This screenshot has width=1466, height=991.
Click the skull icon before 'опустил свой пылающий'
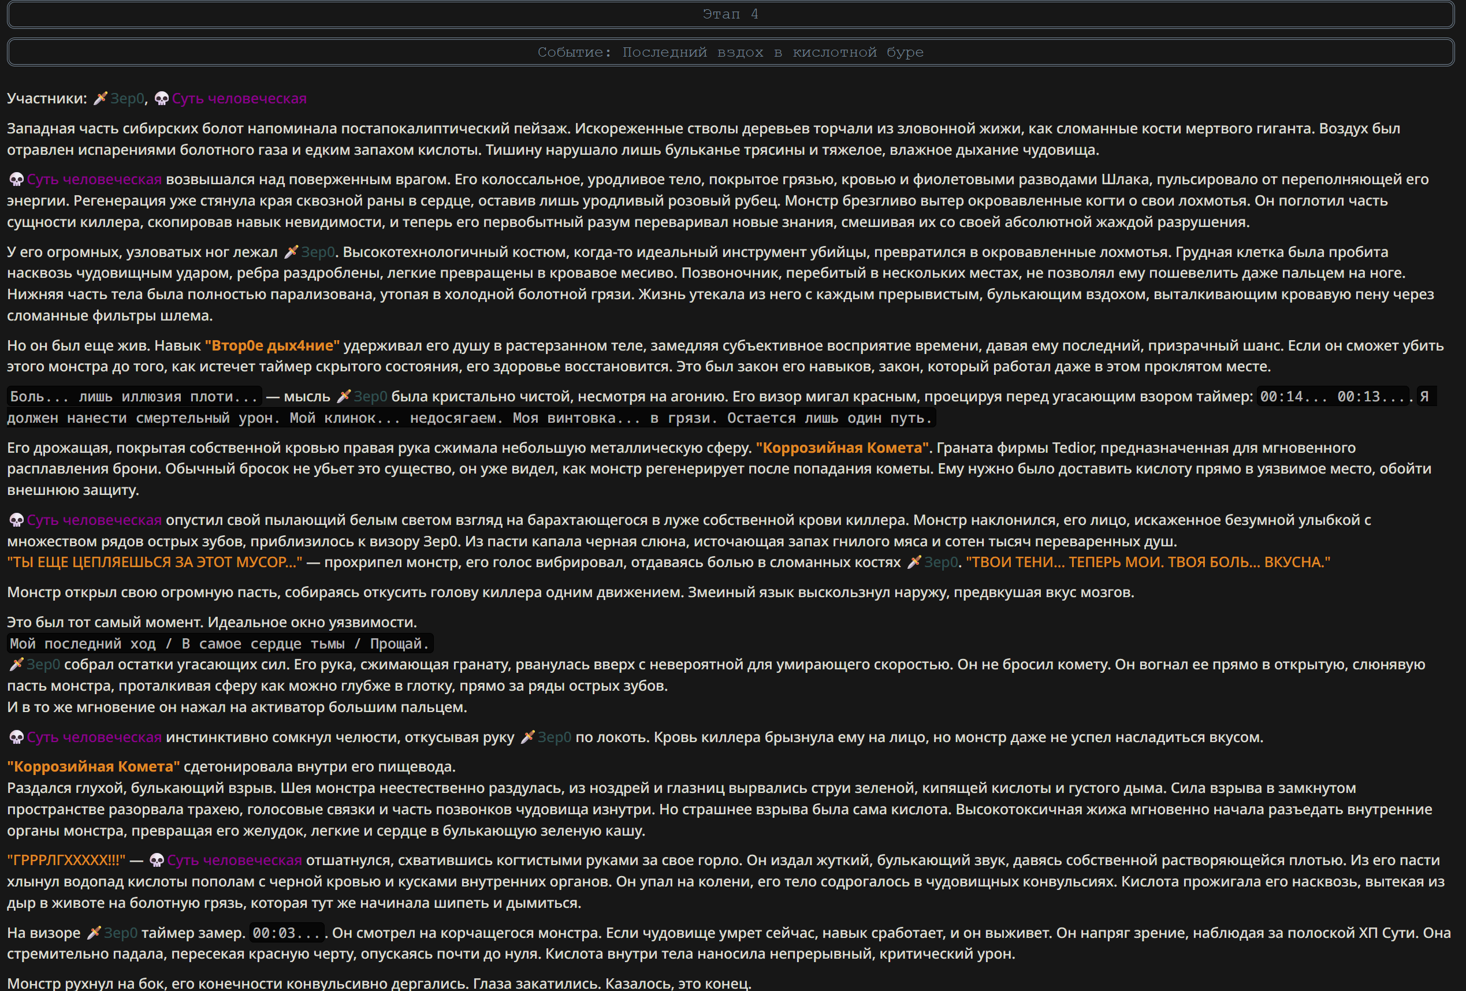click(16, 520)
